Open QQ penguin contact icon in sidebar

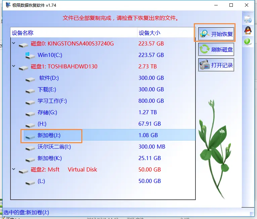click(248, 30)
